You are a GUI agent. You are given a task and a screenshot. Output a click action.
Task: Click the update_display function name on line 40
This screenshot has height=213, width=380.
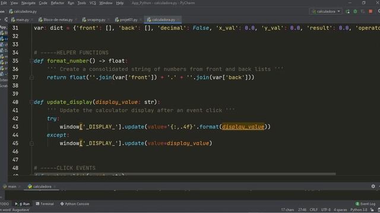coord(70,102)
